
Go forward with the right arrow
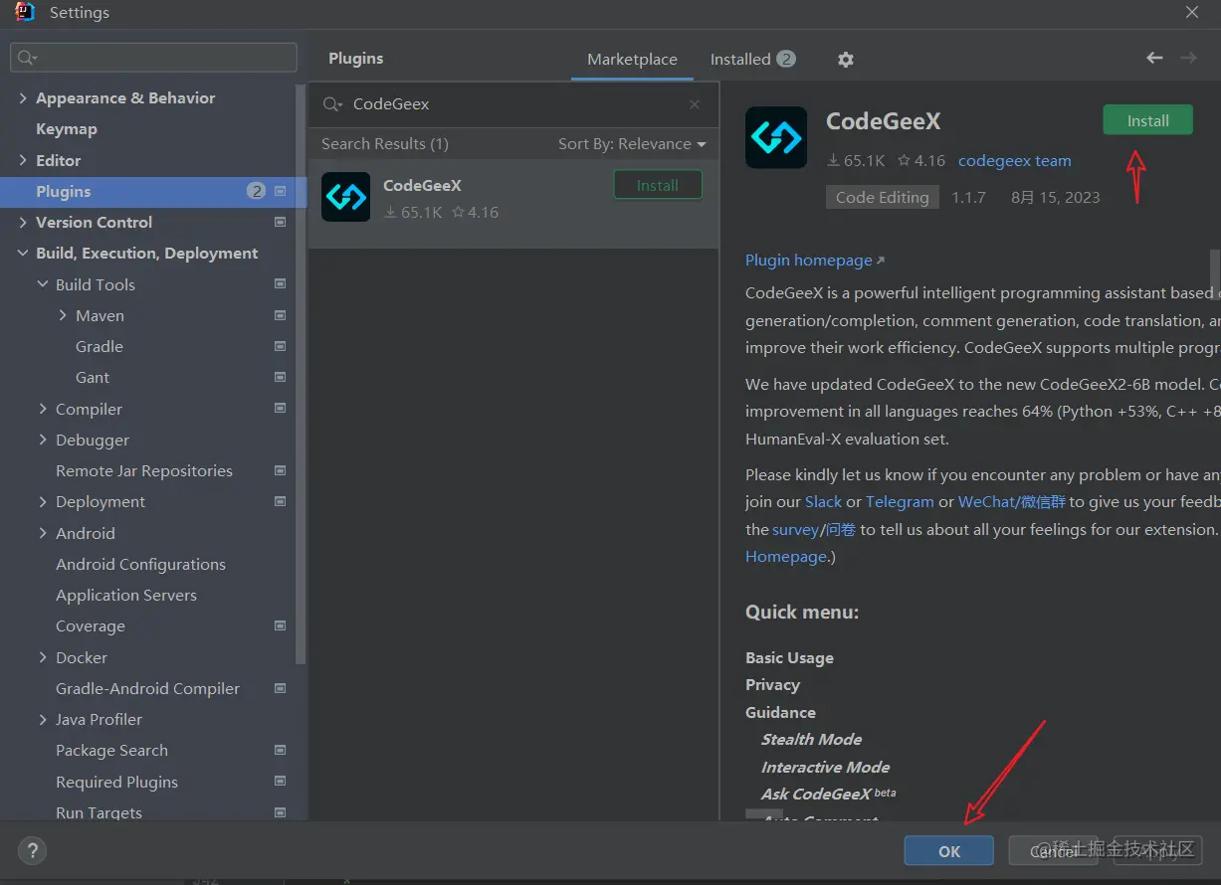[x=1188, y=59]
